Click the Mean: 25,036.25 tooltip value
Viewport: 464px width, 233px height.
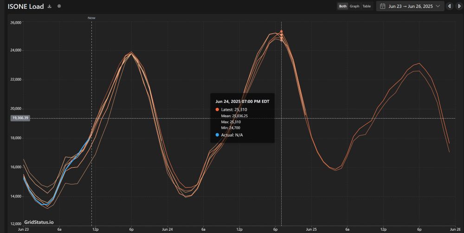click(234, 116)
